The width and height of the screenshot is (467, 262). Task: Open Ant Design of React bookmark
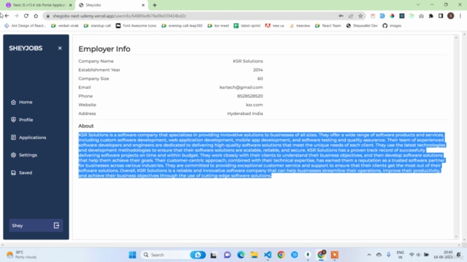(26, 26)
